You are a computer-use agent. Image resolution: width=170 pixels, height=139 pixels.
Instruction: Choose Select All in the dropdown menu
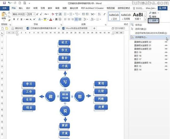click(149, 25)
